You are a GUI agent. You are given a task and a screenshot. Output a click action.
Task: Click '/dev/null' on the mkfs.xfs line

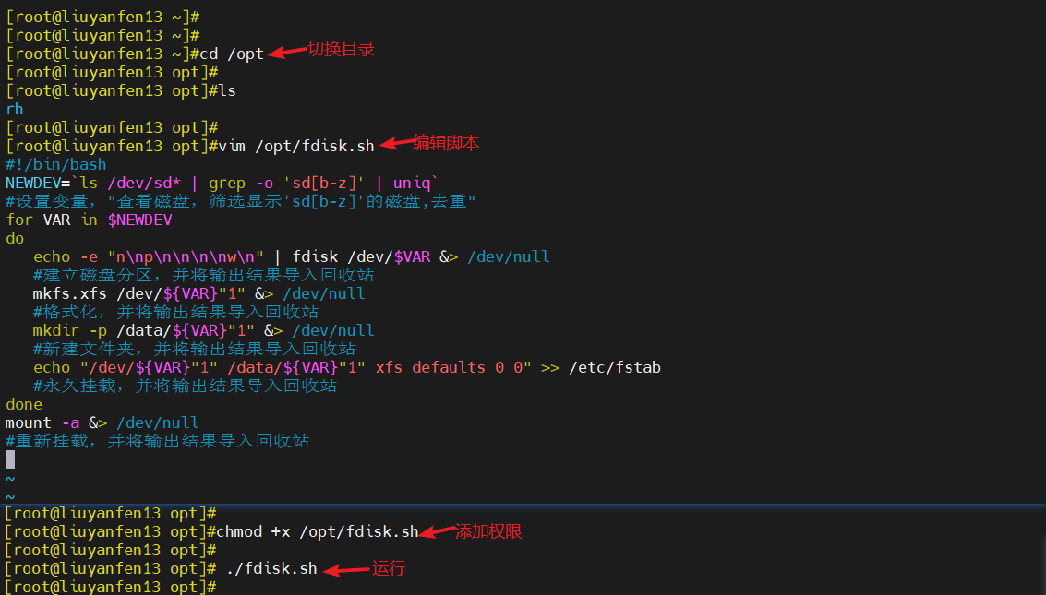[x=324, y=294]
